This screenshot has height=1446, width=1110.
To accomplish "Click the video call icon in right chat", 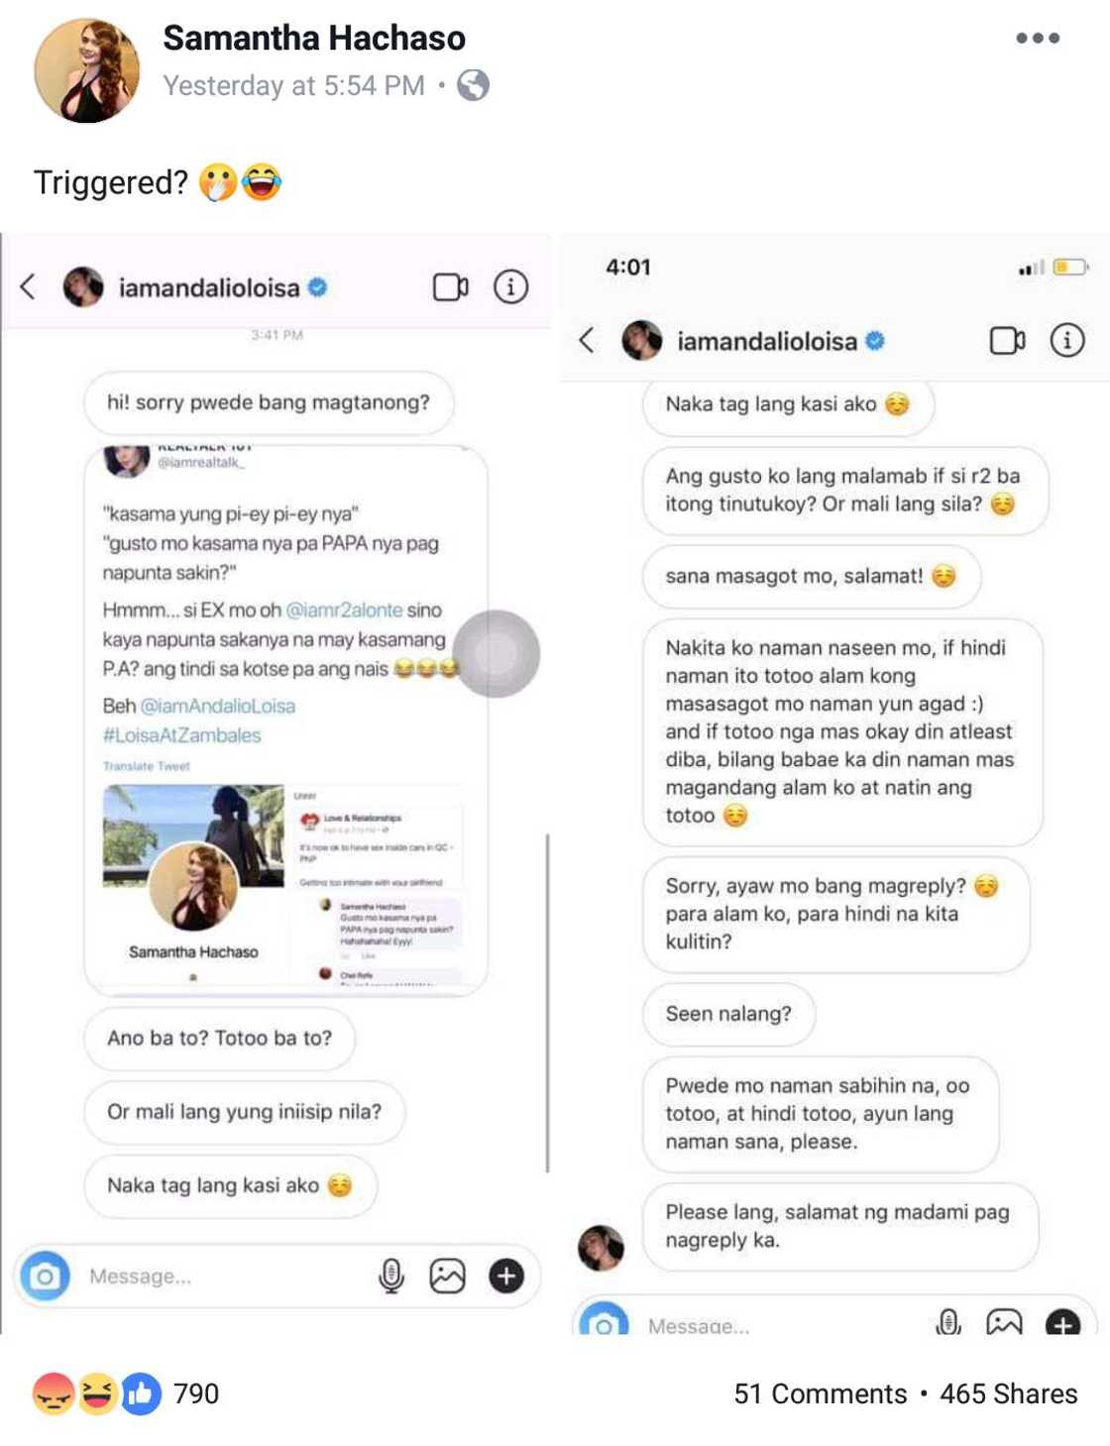I will point(1008,341).
